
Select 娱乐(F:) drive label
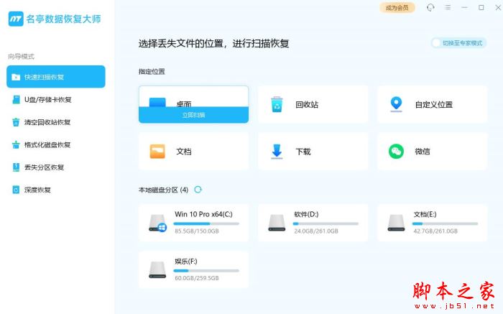point(186,261)
